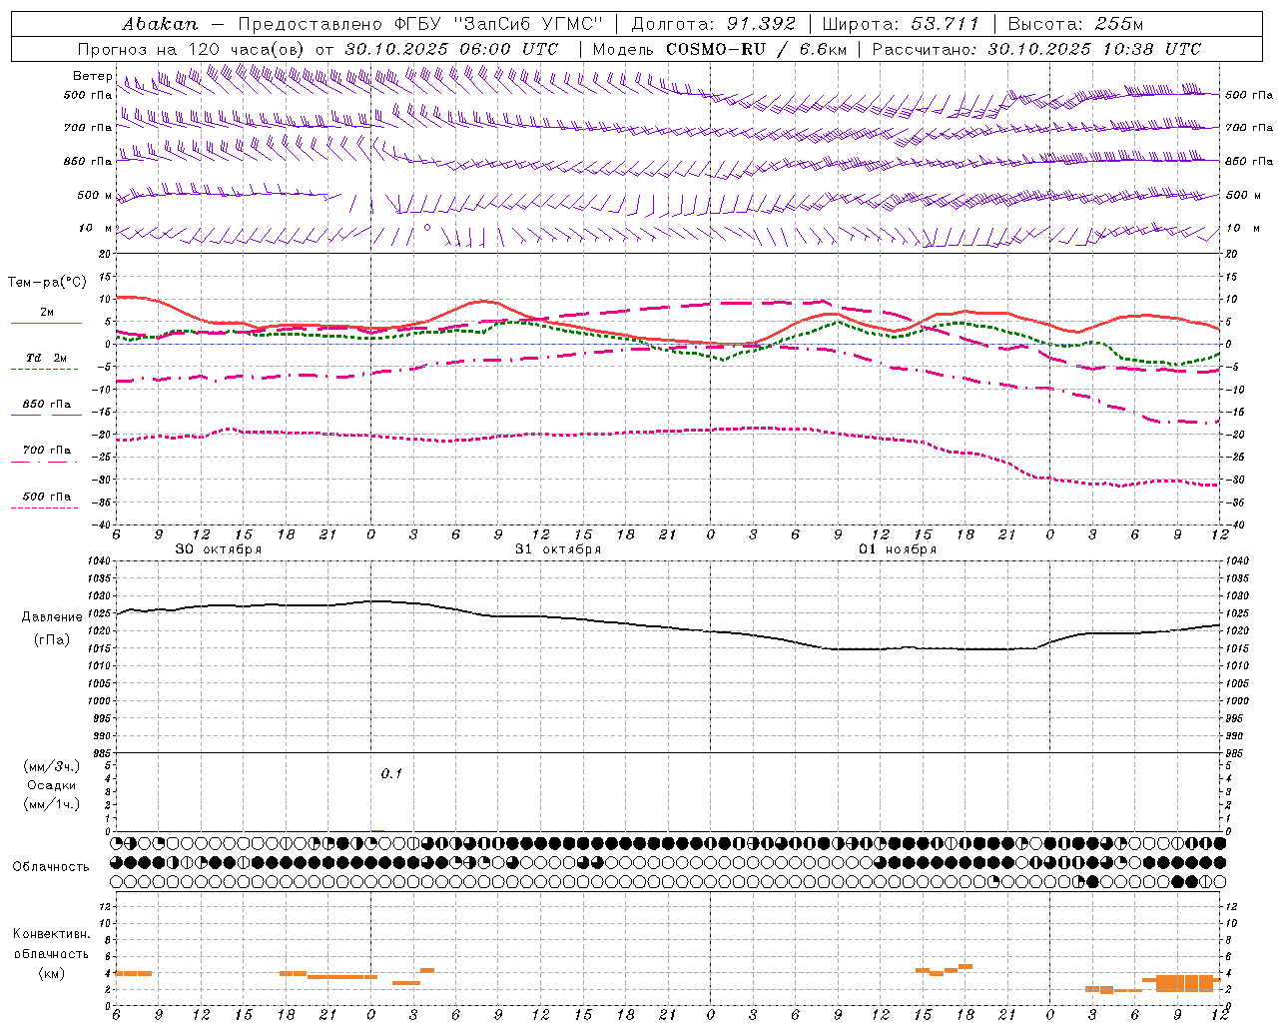1278x1023 pixels.
Task: Click the '(гПа)' pressure unit label
Action: click(x=52, y=639)
